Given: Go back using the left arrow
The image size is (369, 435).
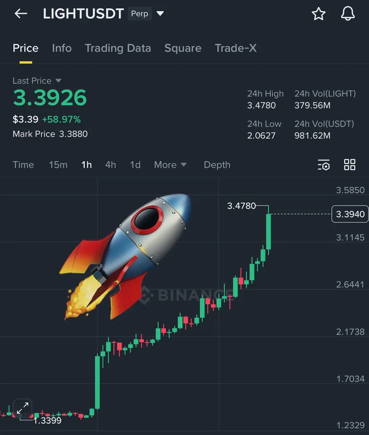Looking at the screenshot, I should 21,14.
